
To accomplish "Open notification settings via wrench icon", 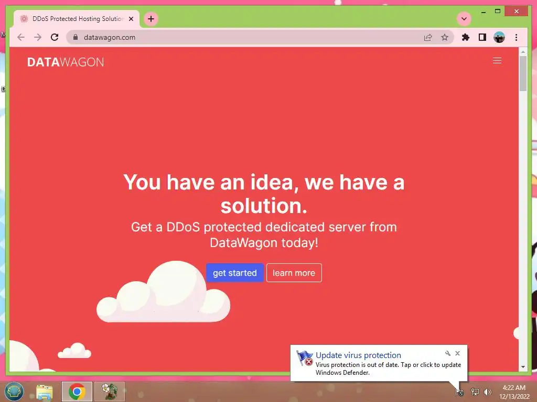I will pos(448,353).
